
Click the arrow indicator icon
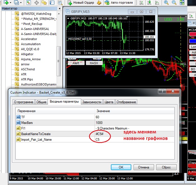[17, 64]
